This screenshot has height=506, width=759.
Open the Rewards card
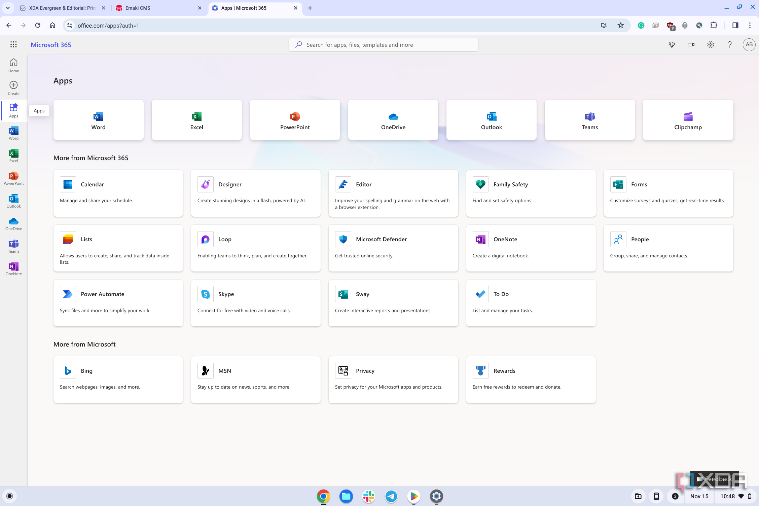tap(531, 379)
